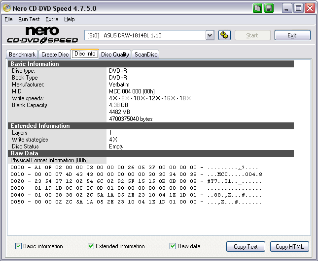Click the 4.38 GB blank capacity value
The image size is (318, 261).
point(118,105)
